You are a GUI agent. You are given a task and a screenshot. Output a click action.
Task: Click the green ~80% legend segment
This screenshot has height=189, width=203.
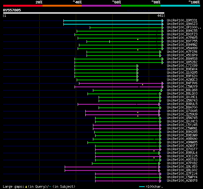click(x=141, y=6)
